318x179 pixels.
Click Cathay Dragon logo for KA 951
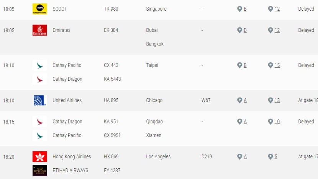tap(40, 122)
